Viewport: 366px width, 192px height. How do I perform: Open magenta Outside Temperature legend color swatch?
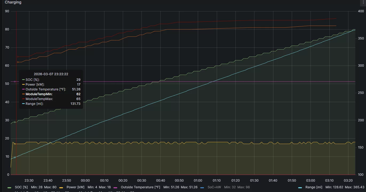point(116,187)
